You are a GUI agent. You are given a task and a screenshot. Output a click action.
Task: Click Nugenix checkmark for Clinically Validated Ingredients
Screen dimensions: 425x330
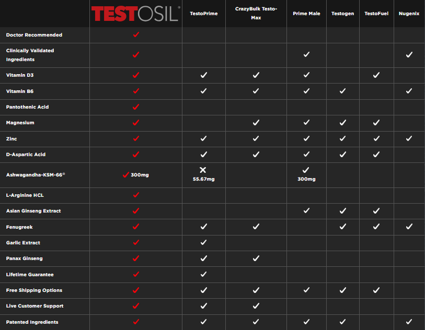(409, 54)
